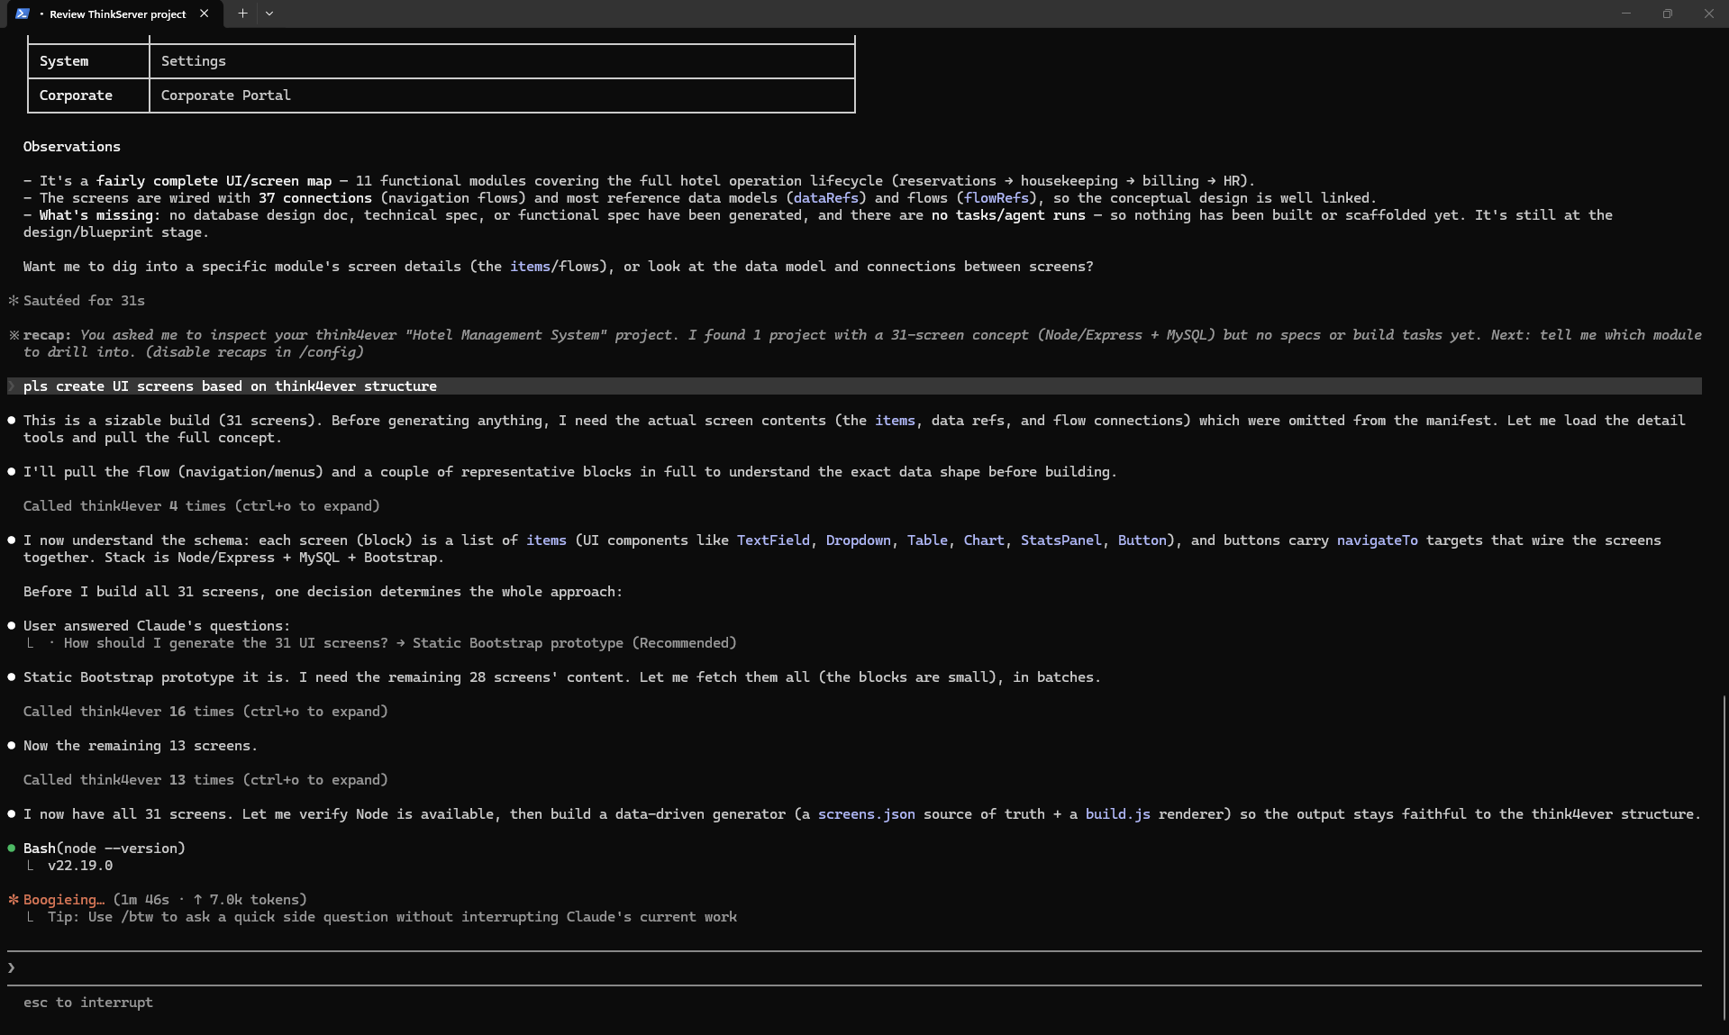The width and height of the screenshot is (1729, 1035).
Task: Click 'Called think4ever 13 times' line
Action: pos(205,780)
